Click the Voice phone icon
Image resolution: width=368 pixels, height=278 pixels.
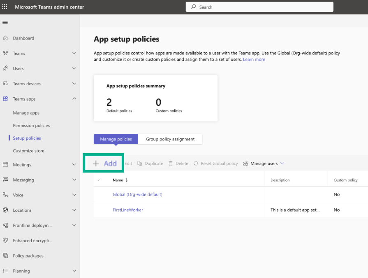pyautogui.click(x=5, y=195)
